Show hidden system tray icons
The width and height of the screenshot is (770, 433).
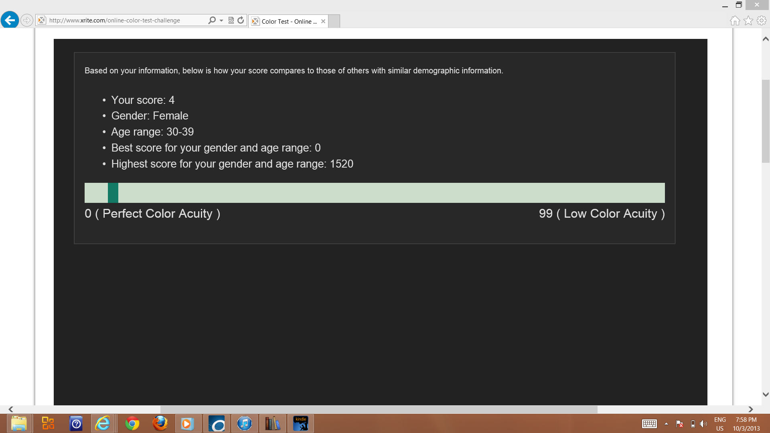coord(666,424)
